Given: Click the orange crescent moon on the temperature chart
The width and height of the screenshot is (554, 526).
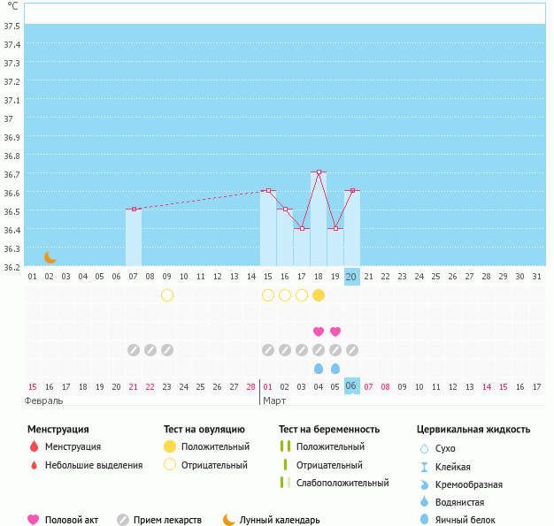Looking at the screenshot, I should click(x=50, y=256).
